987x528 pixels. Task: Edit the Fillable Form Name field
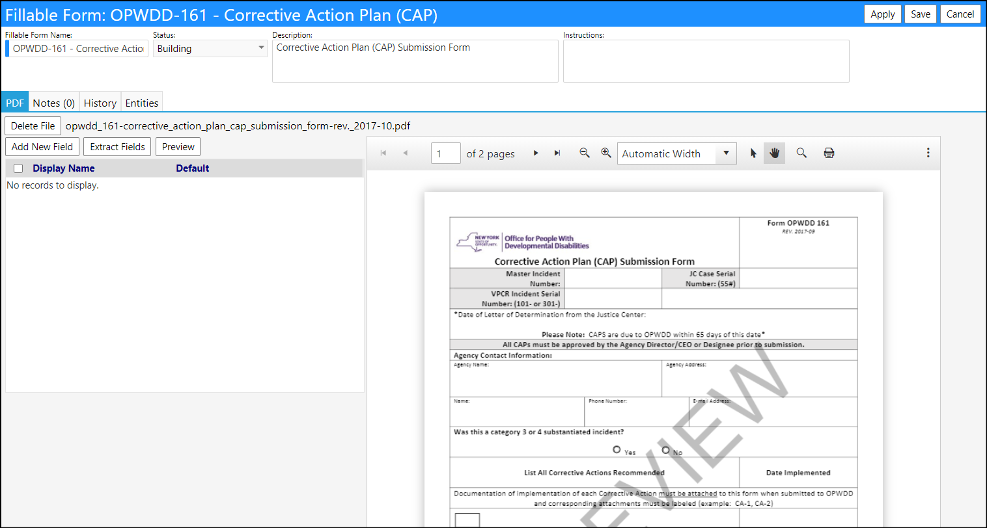click(77, 49)
